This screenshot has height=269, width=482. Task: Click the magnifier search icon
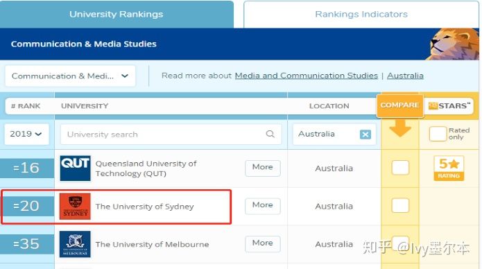[x=270, y=134]
